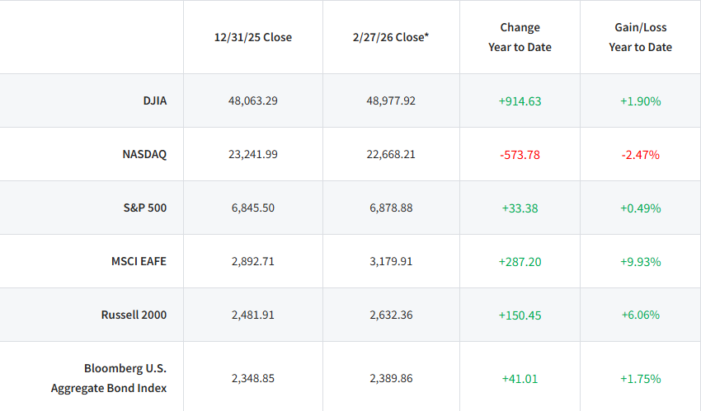701x411 pixels.
Task: Select the NASDAQ row label
Action: click(144, 154)
